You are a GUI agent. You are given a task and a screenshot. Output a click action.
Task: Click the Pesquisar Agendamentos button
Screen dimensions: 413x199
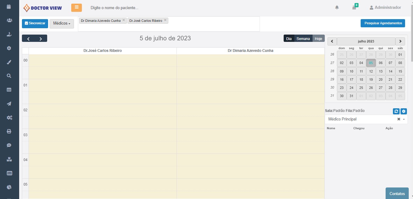383,23
